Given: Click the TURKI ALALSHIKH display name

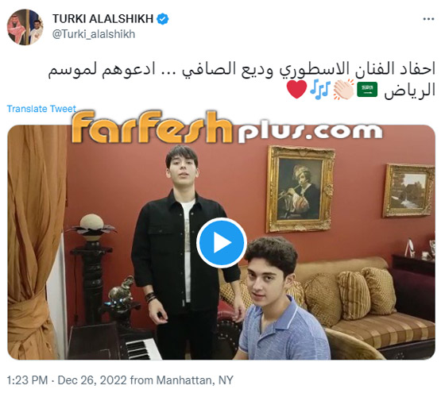Looking at the screenshot, I should coord(103,19).
